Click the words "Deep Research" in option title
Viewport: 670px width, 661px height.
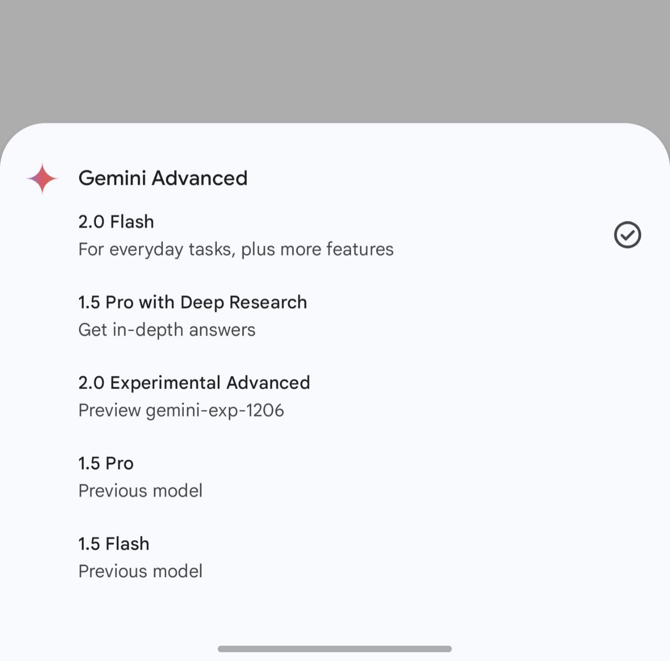(243, 303)
